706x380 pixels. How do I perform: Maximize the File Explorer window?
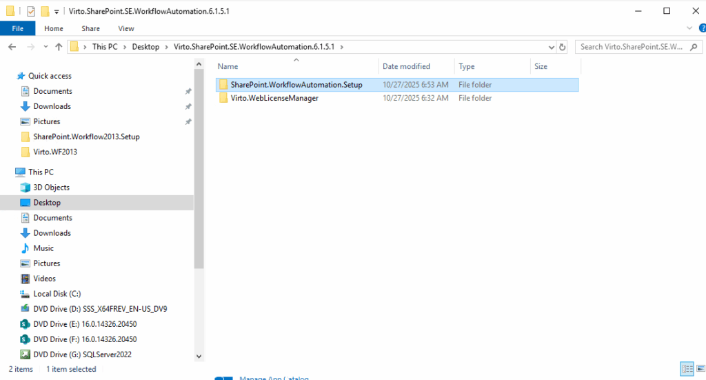point(667,11)
